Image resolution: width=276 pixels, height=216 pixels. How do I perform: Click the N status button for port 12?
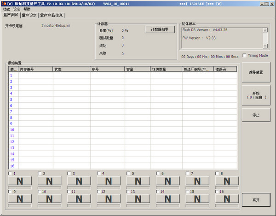(x=109, y=199)
